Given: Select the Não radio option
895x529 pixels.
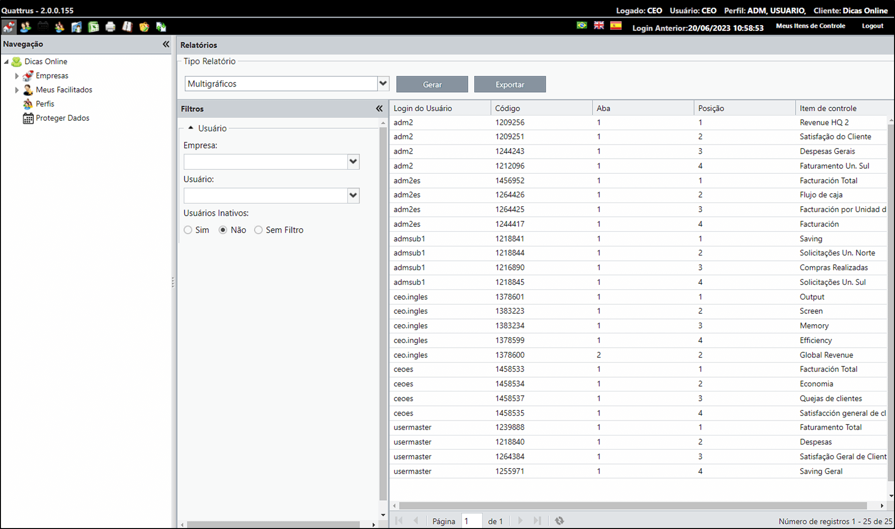Looking at the screenshot, I should point(223,230).
